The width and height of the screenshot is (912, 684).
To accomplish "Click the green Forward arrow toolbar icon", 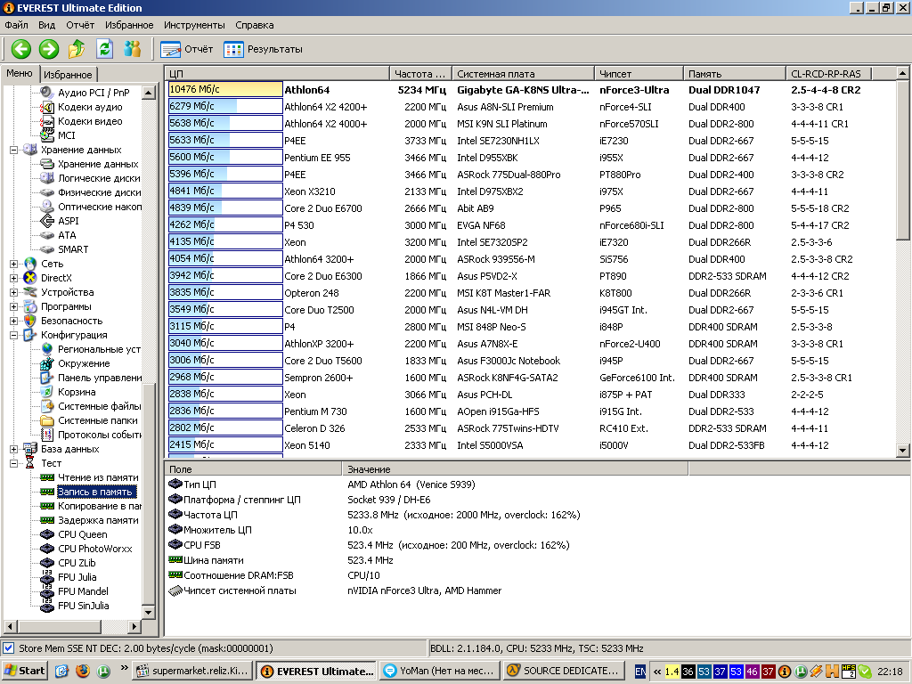I will [49, 49].
